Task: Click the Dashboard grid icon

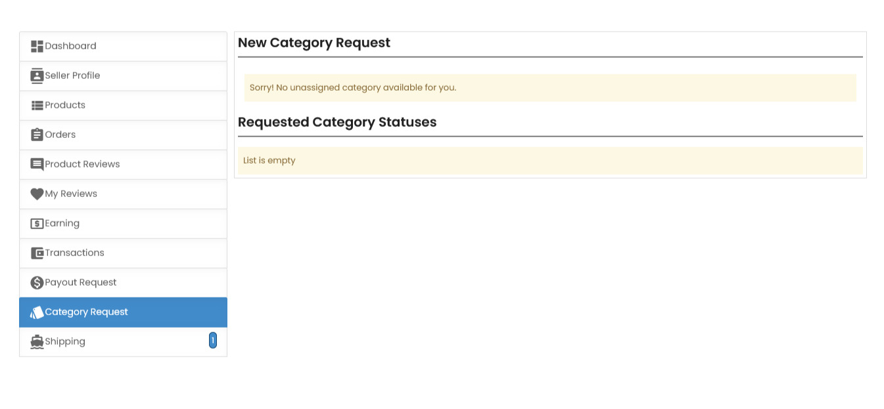Action: click(x=37, y=47)
